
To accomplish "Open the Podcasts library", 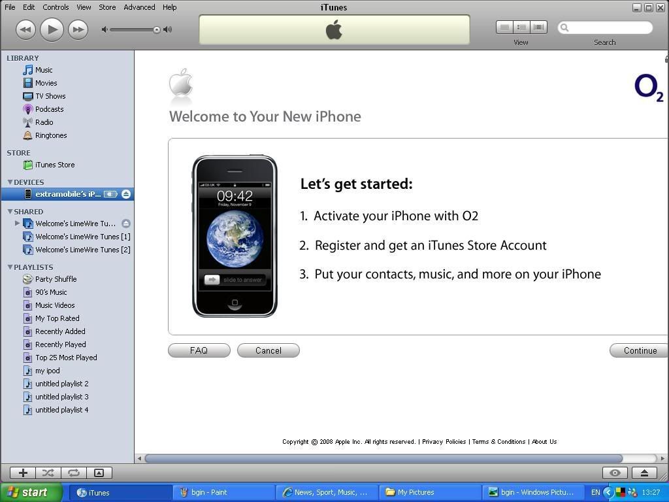I will click(x=49, y=109).
